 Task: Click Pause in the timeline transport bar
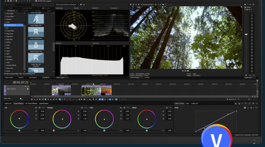43,99
